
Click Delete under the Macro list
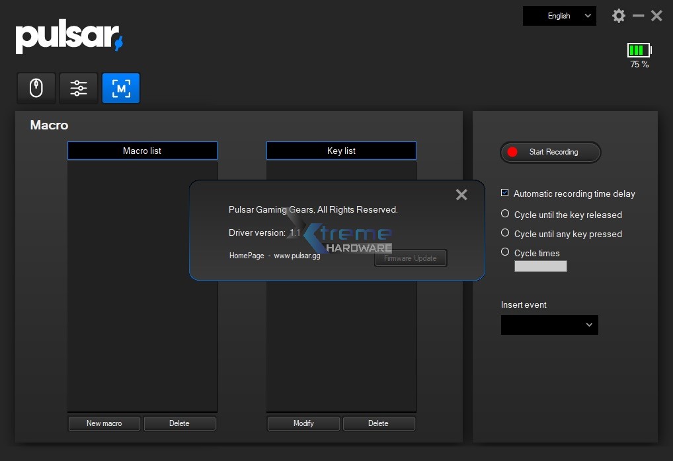point(179,423)
